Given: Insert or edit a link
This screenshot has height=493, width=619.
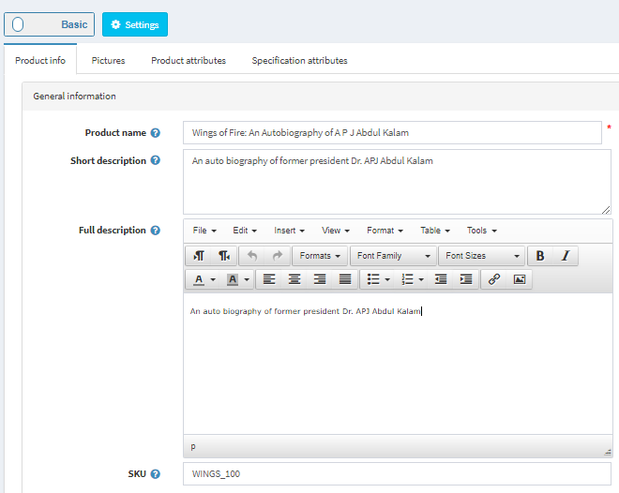Looking at the screenshot, I should [x=494, y=279].
